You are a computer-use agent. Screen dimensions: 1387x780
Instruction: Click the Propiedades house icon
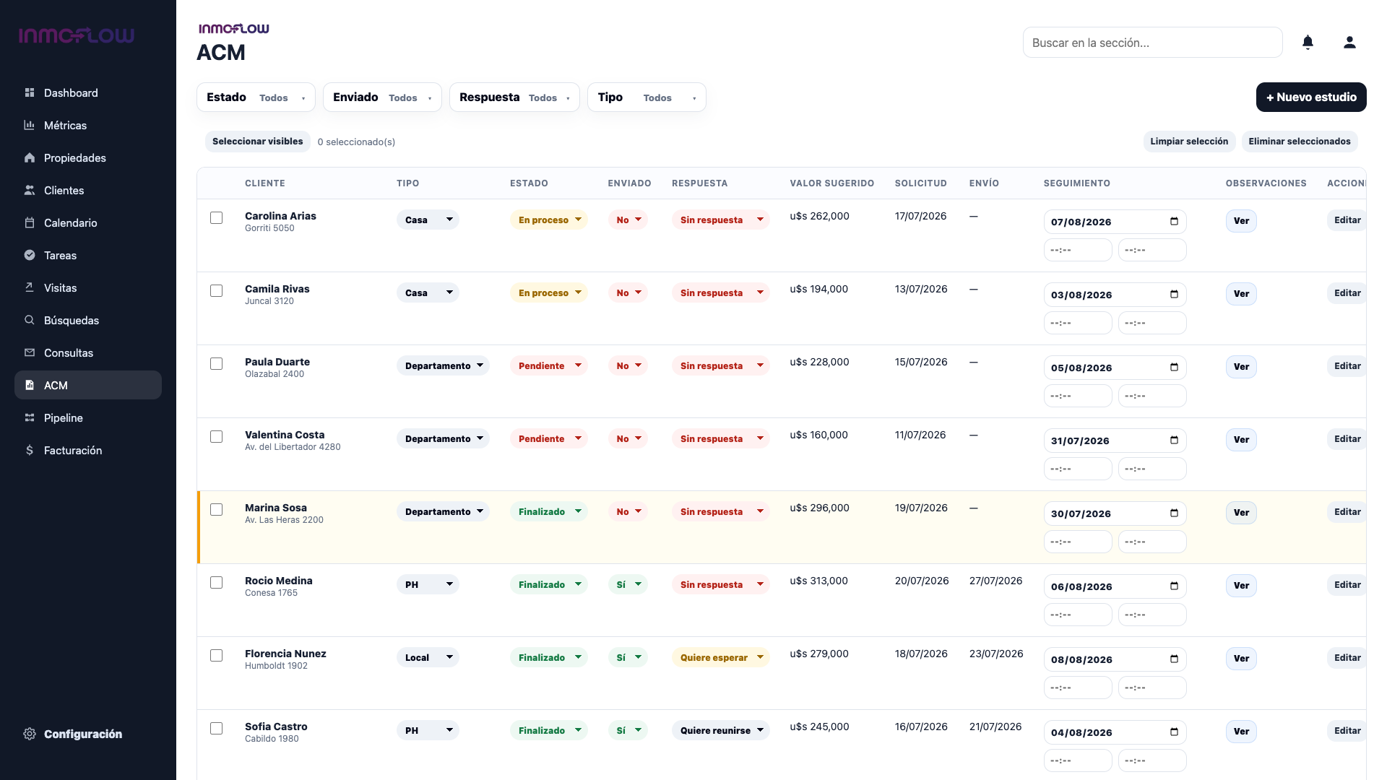click(x=30, y=157)
